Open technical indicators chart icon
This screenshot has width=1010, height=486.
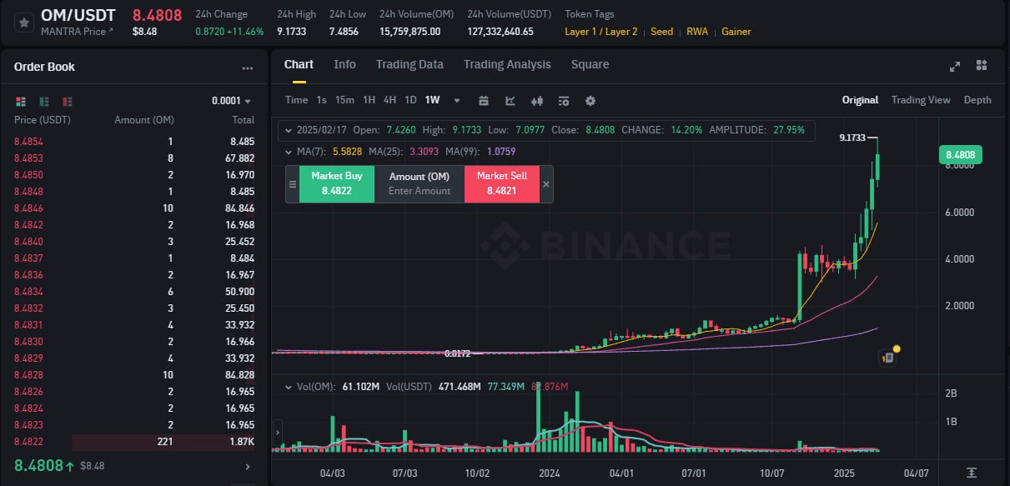point(510,101)
